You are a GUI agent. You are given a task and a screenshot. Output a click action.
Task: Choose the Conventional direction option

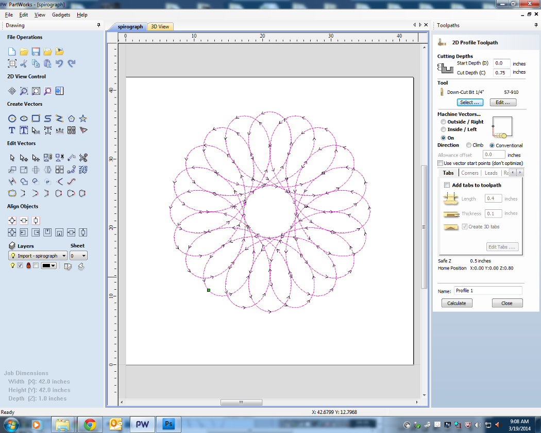492,145
